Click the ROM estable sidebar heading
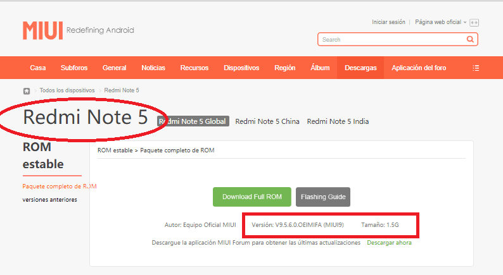503x275 pixels. (x=43, y=156)
